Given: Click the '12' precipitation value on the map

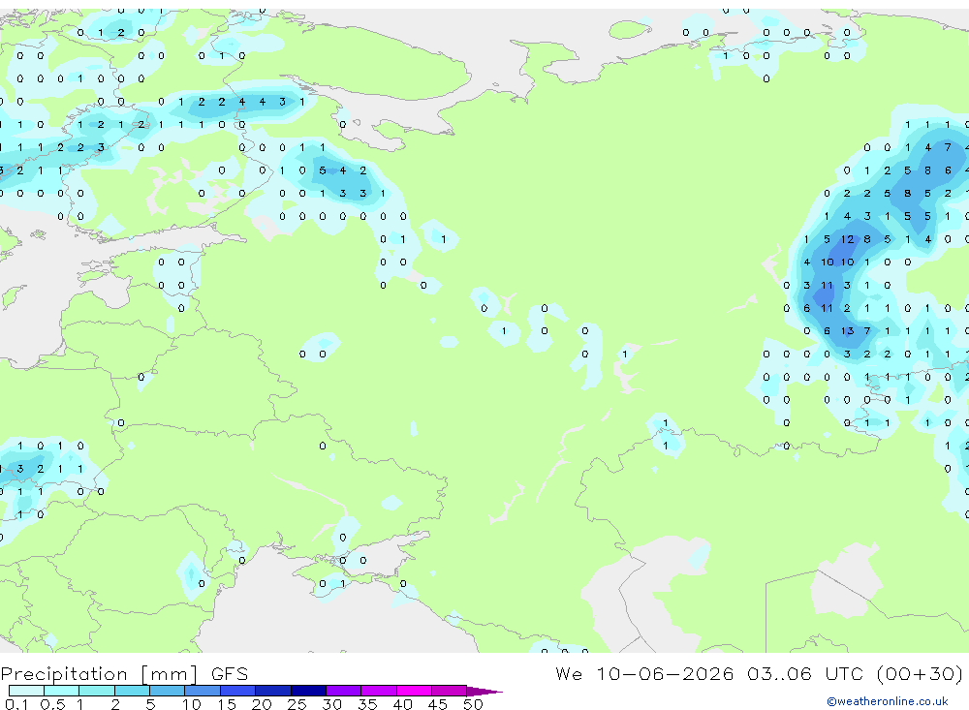Looking at the screenshot, I should pos(847,239).
